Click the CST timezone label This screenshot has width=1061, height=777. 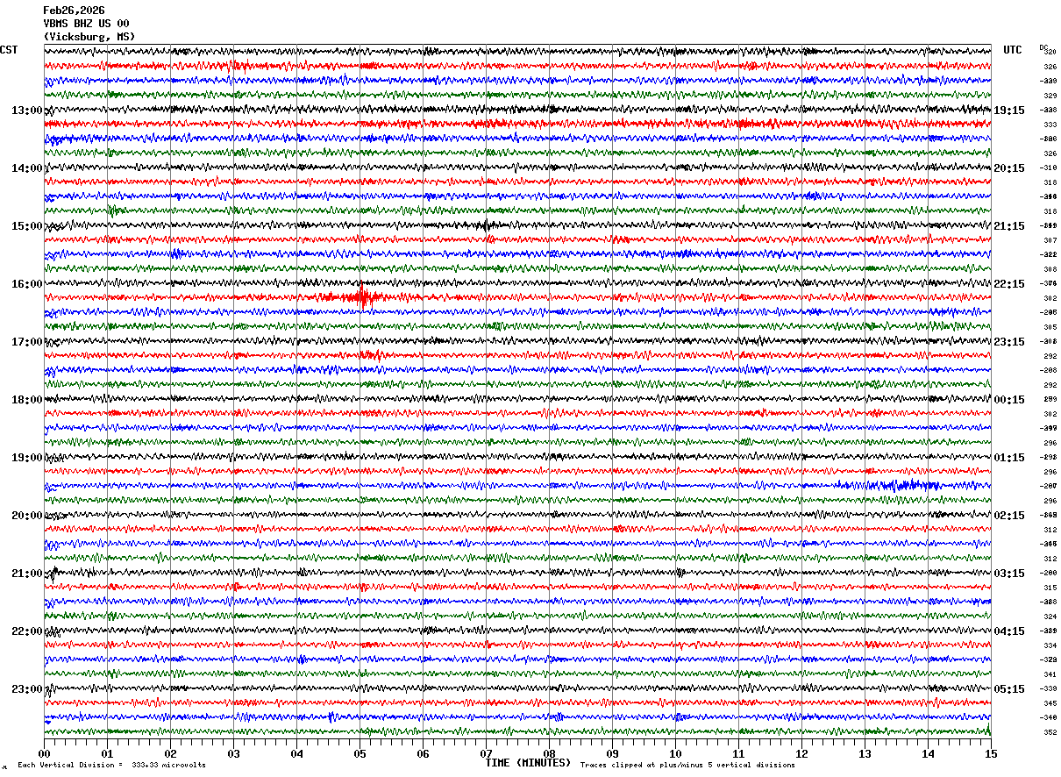click(9, 50)
